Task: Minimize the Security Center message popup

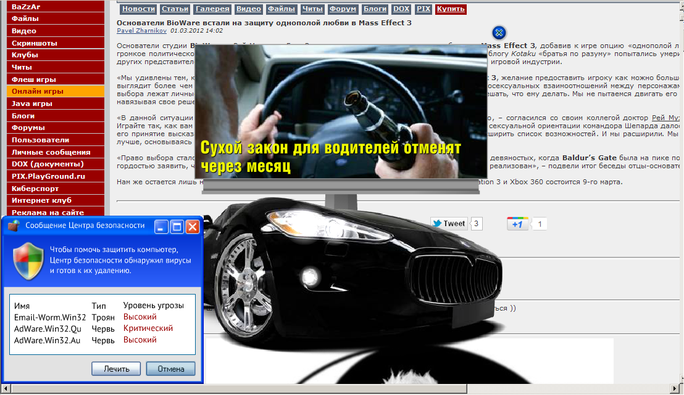Action: [x=161, y=226]
